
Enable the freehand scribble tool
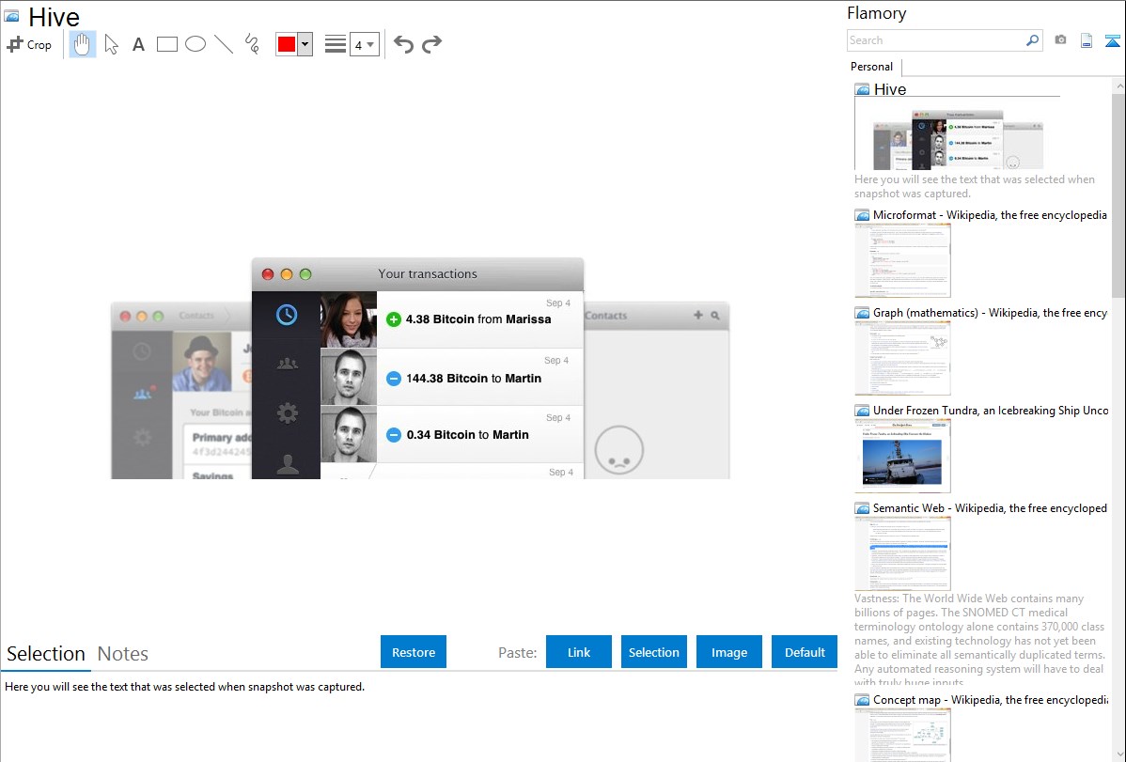click(x=252, y=44)
